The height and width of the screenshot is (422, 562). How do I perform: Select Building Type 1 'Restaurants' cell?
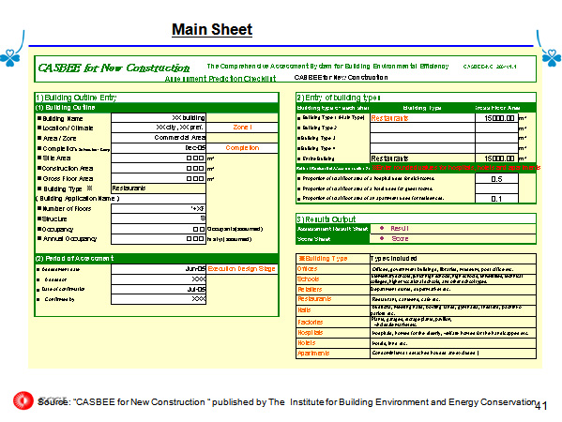422,118
